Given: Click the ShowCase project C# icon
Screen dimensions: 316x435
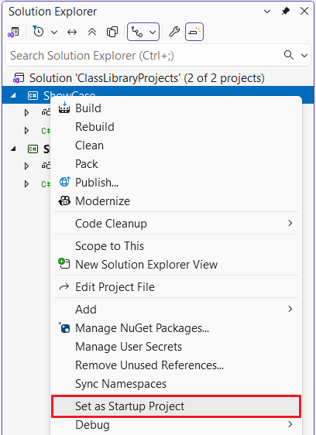Looking at the screenshot, I should 33,96.
